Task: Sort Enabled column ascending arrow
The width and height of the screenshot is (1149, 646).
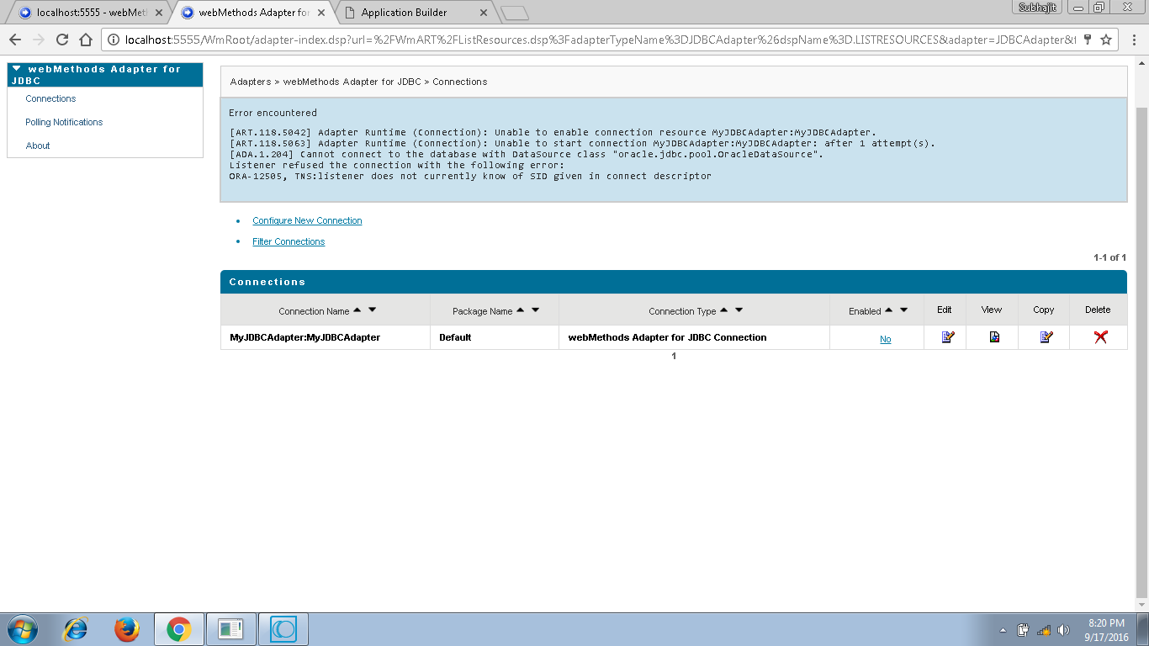Action: [889, 310]
